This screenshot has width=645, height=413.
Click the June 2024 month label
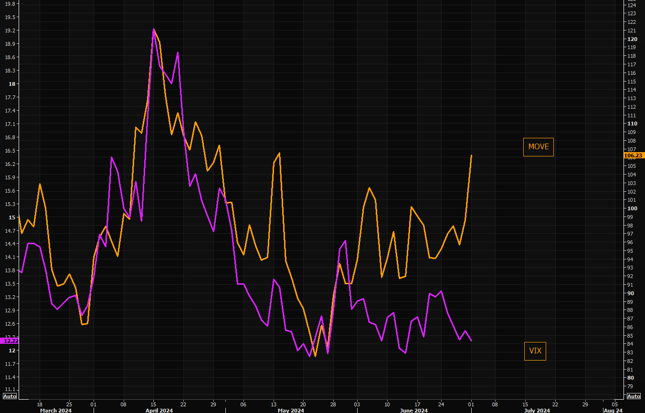click(414, 410)
